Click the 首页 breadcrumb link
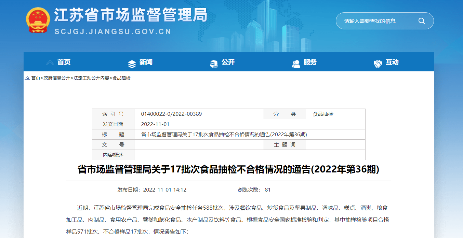The image size is (463, 238). coord(36,78)
